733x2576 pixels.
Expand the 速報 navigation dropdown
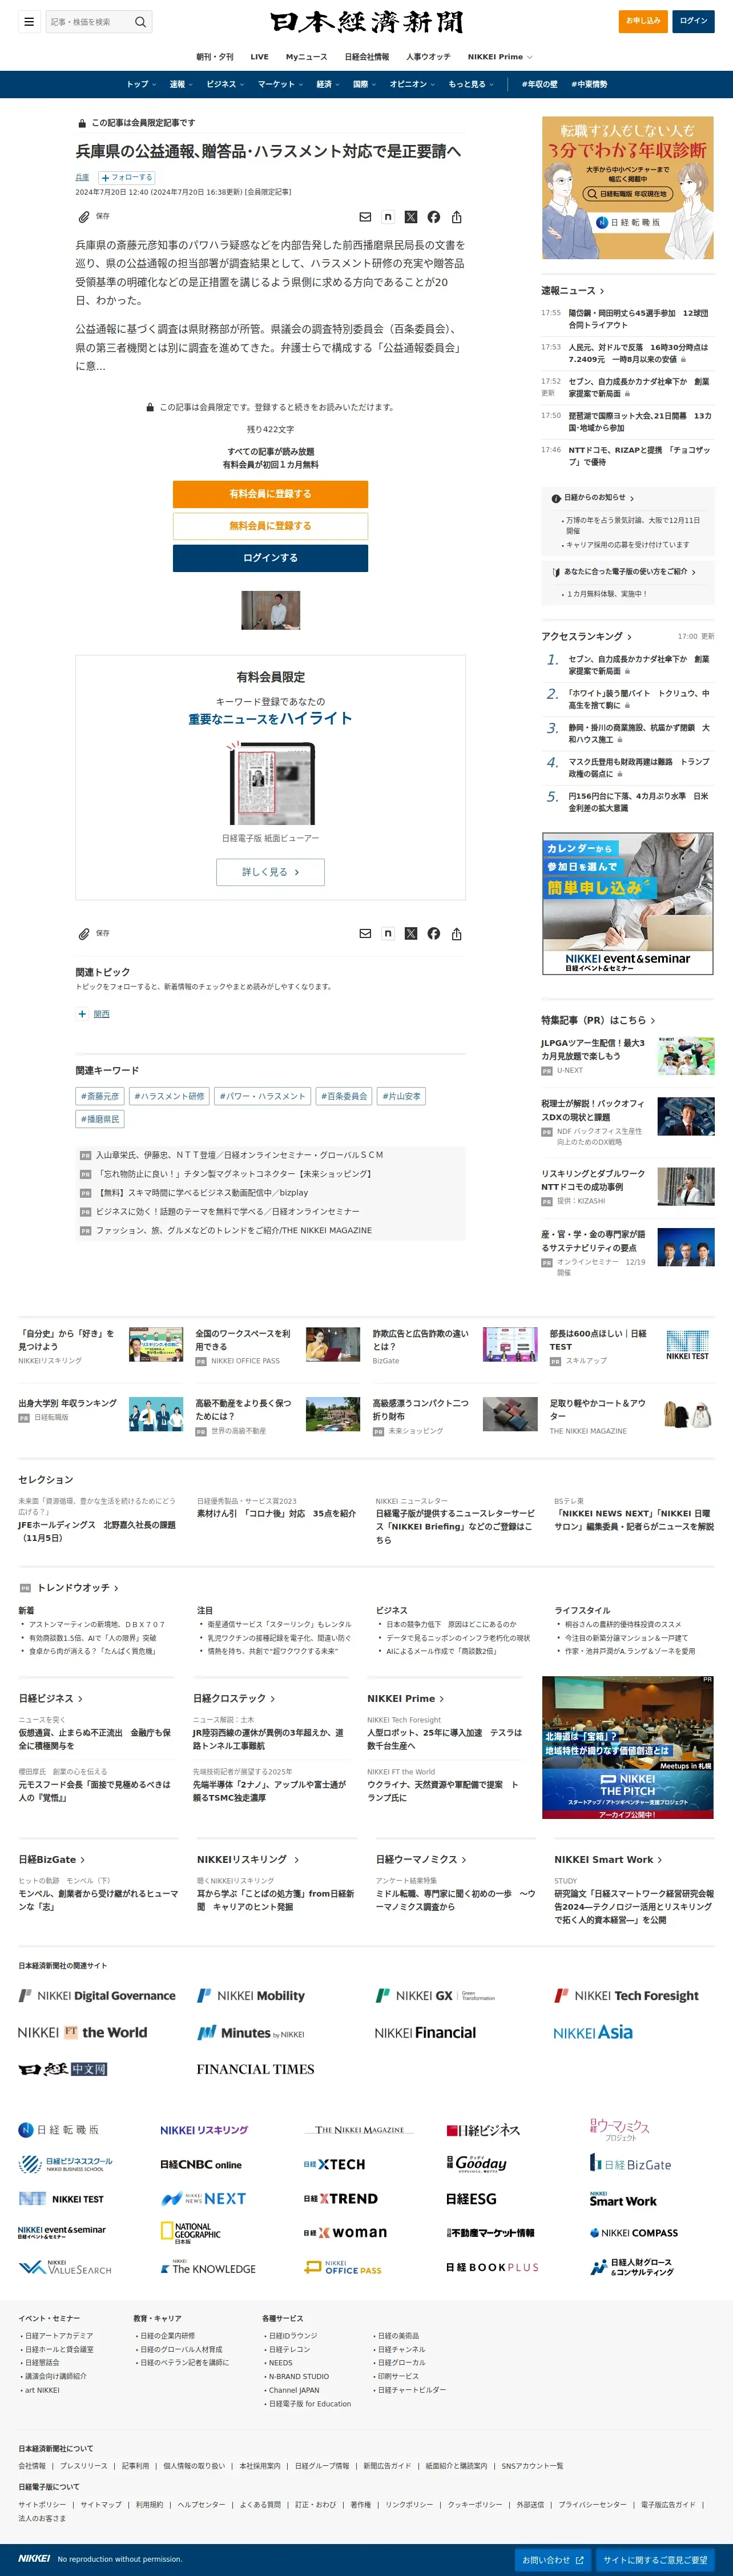pyautogui.click(x=181, y=85)
